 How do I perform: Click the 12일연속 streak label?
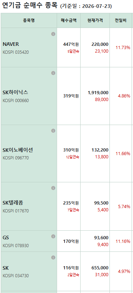click(72, 157)
